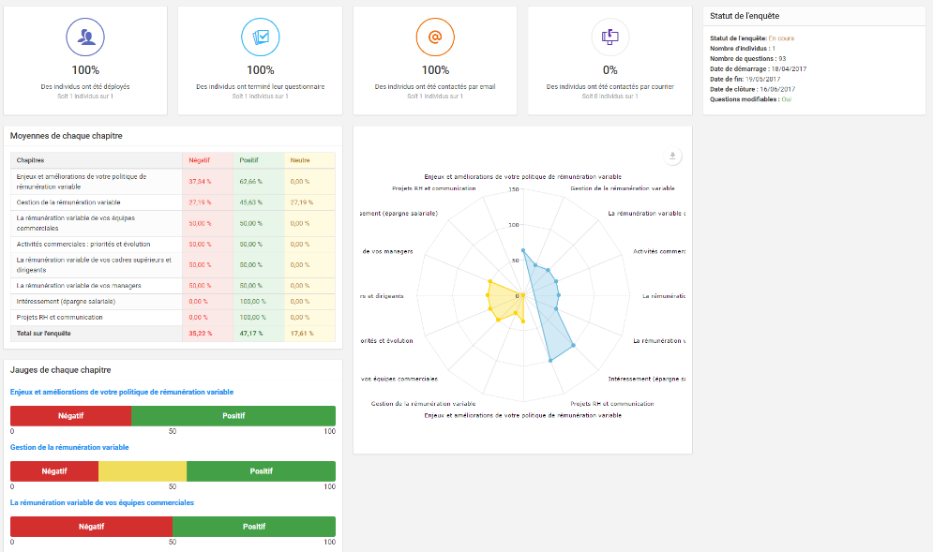The height and width of the screenshot is (552, 933).
Task: Click the 'Statut de l'enquête' panel header
Action: [745, 16]
